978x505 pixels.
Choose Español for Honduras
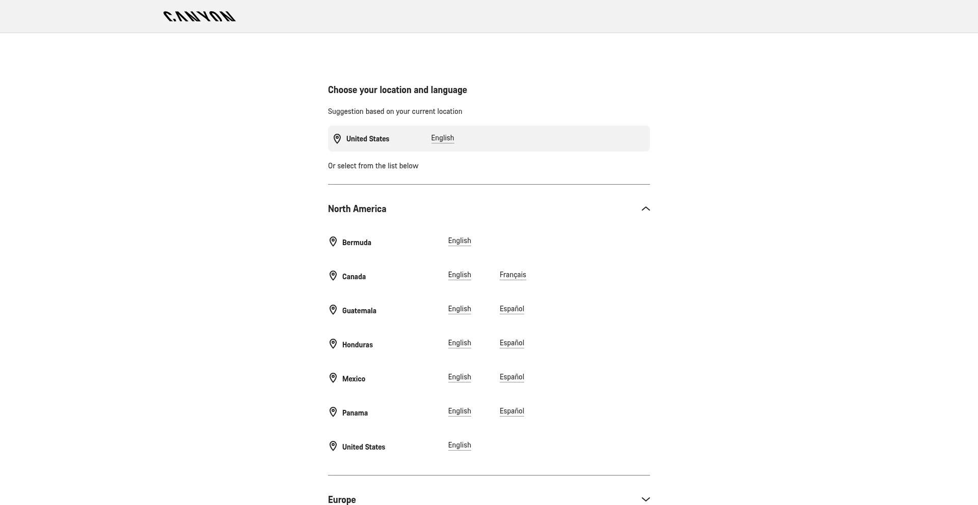(512, 343)
